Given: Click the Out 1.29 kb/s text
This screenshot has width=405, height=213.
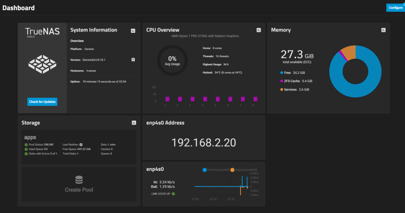Looking at the screenshot, I should click(163, 187).
